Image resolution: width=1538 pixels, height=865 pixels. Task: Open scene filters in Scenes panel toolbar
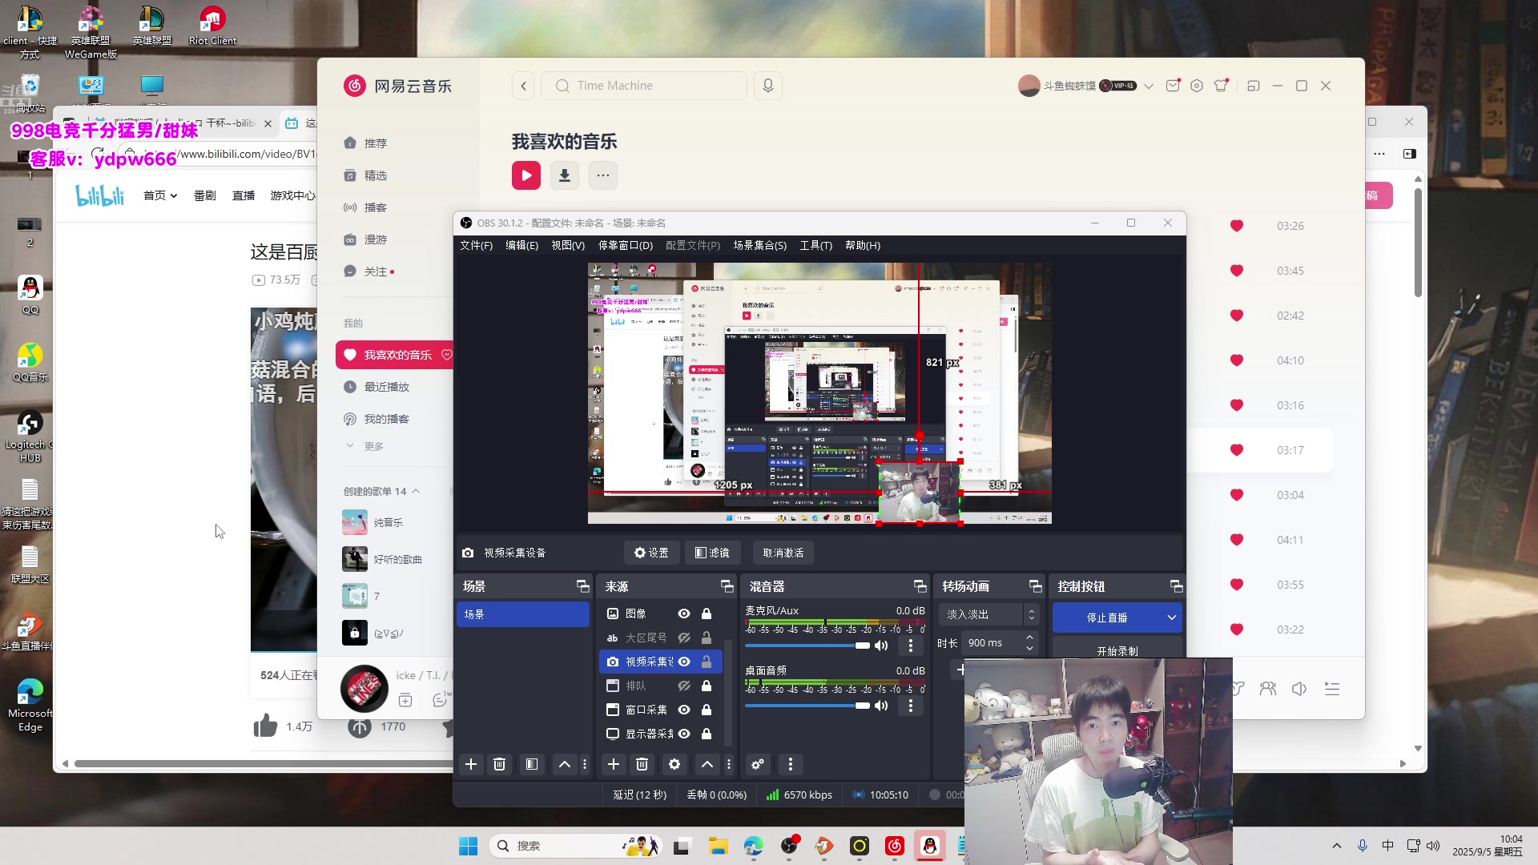click(x=531, y=764)
